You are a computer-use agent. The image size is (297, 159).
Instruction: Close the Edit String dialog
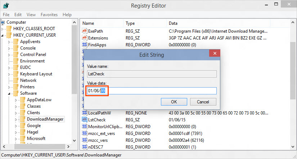click(x=215, y=55)
